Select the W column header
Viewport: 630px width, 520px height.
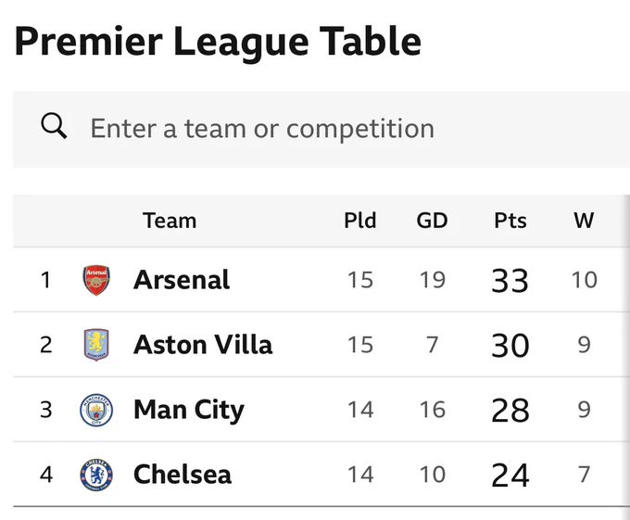tap(584, 221)
